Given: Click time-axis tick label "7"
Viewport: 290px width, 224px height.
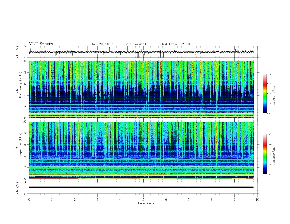Looking at the screenshot, I should [x=189, y=199].
